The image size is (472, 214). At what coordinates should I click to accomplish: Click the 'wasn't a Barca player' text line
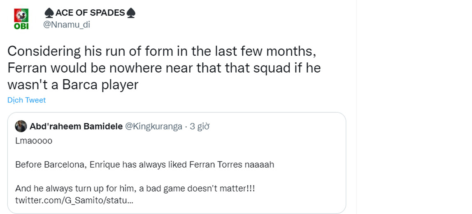(73, 84)
